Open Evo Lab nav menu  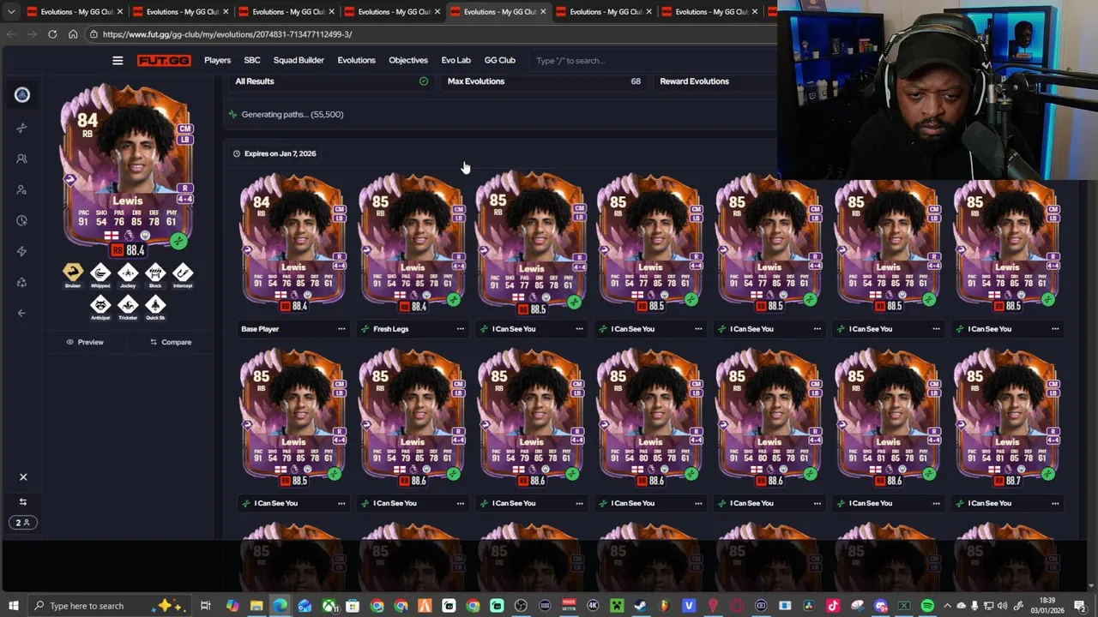coord(456,61)
